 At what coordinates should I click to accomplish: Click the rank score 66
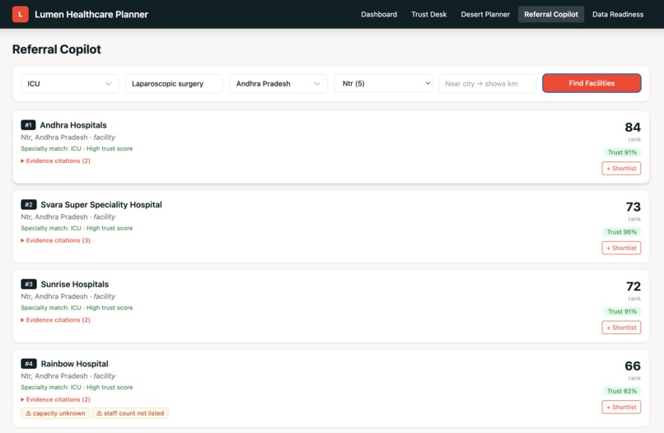pos(633,366)
